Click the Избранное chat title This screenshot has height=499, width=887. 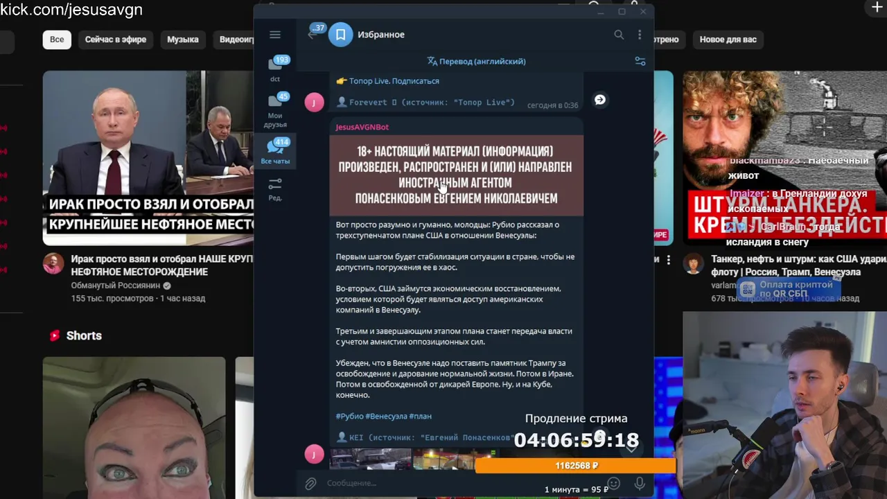pyautogui.click(x=381, y=35)
